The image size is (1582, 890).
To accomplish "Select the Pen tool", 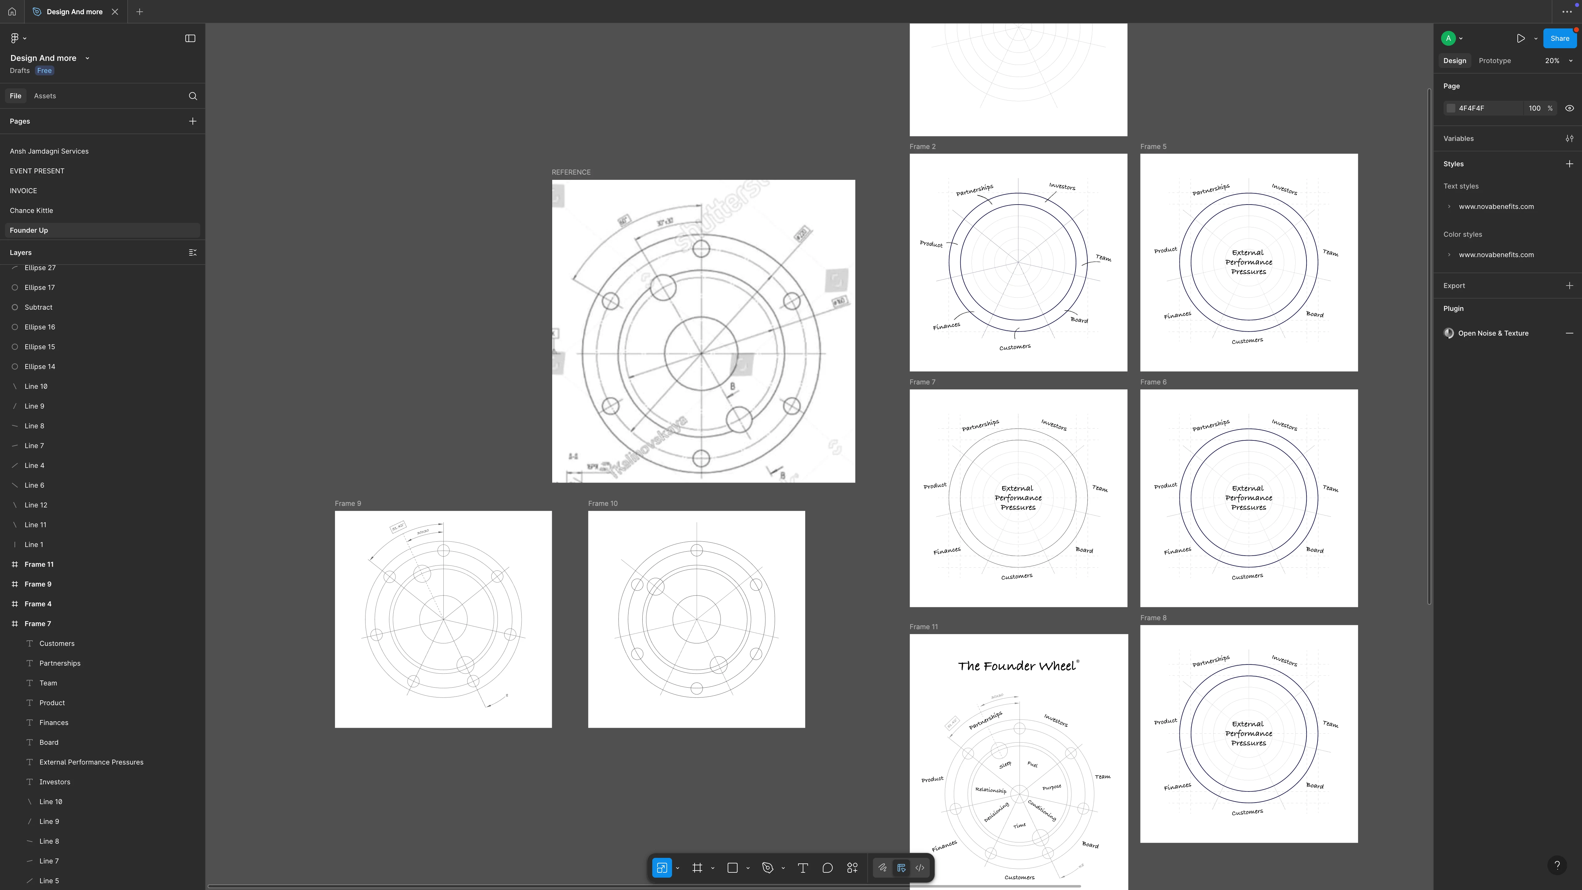I will tap(767, 868).
